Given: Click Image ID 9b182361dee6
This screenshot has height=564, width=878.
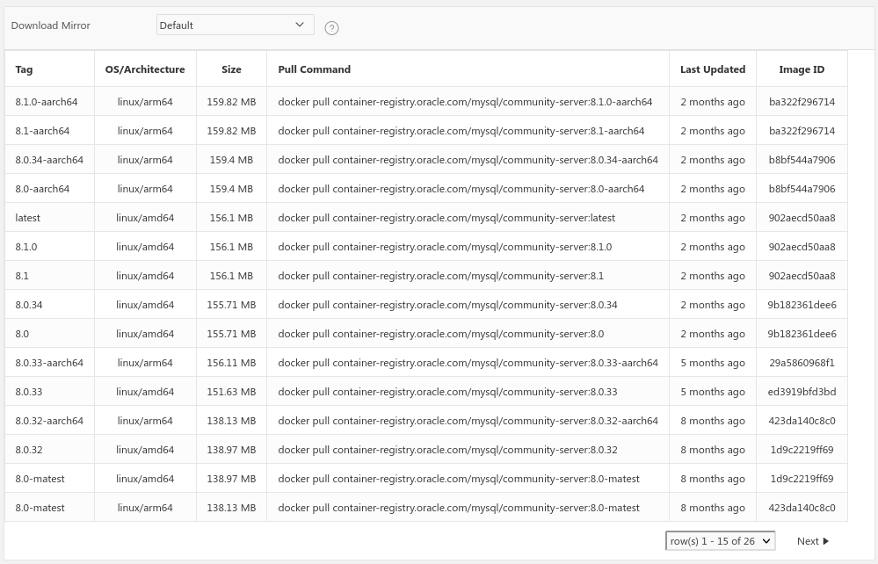Looking at the screenshot, I should 801,304.
